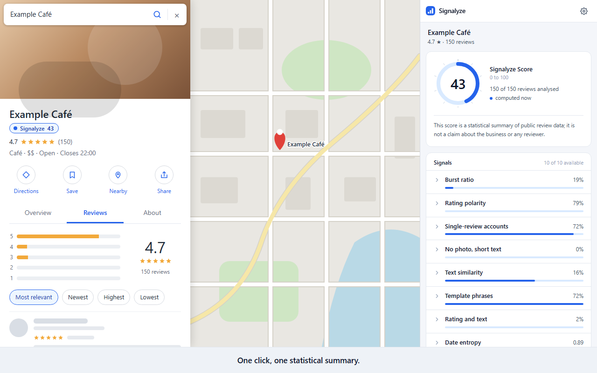Click the Signalyze logo icon
This screenshot has width=597, height=373.
point(430,11)
